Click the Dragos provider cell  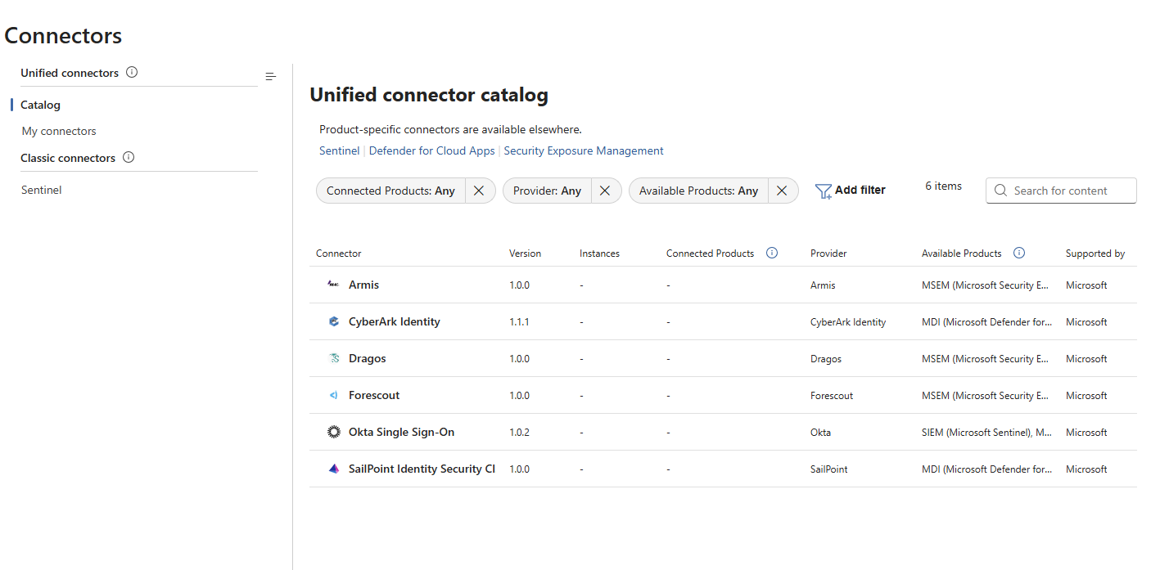click(826, 359)
